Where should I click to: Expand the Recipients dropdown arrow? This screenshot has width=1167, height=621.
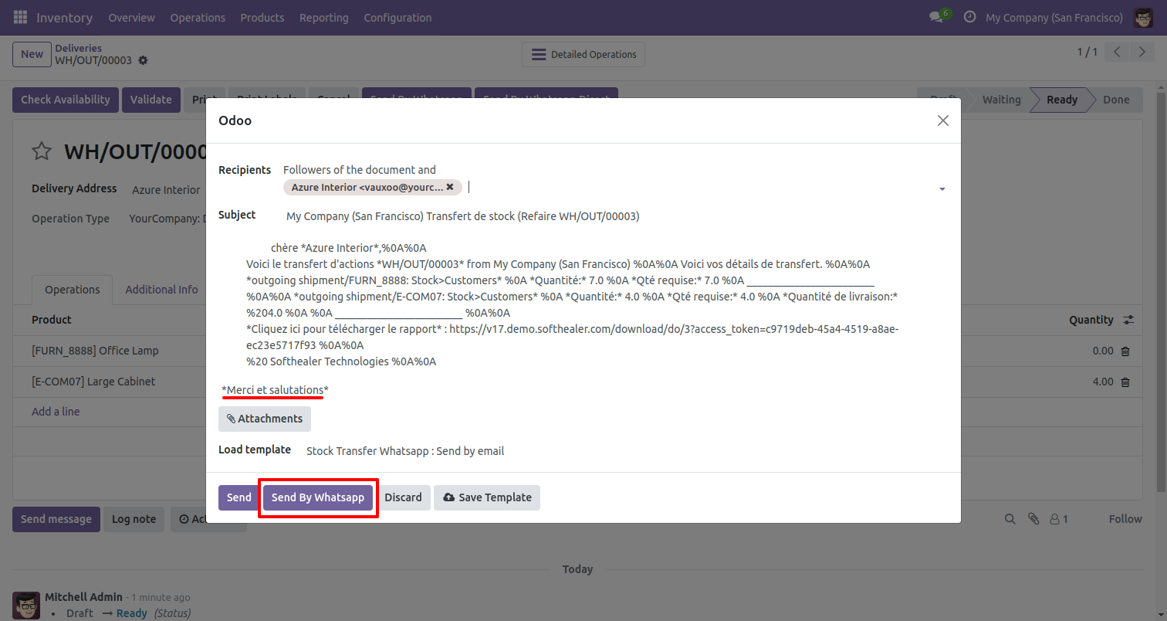click(942, 189)
